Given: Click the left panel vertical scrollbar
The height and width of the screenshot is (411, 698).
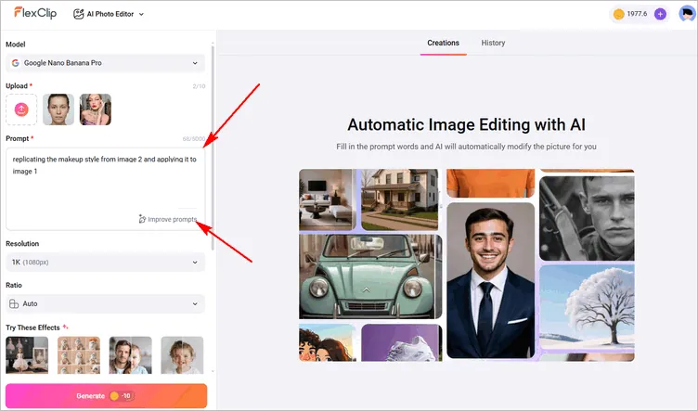Looking at the screenshot, I should [x=213, y=147].
